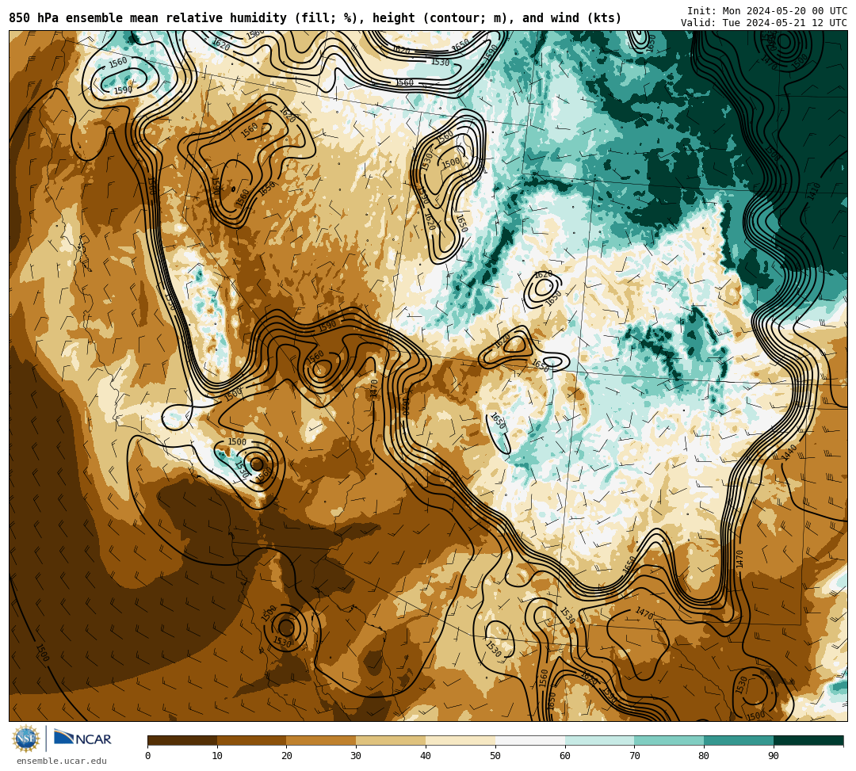Click the colorbar tick label 30
This screenshot has height=771, width=856.
point(356,756)
